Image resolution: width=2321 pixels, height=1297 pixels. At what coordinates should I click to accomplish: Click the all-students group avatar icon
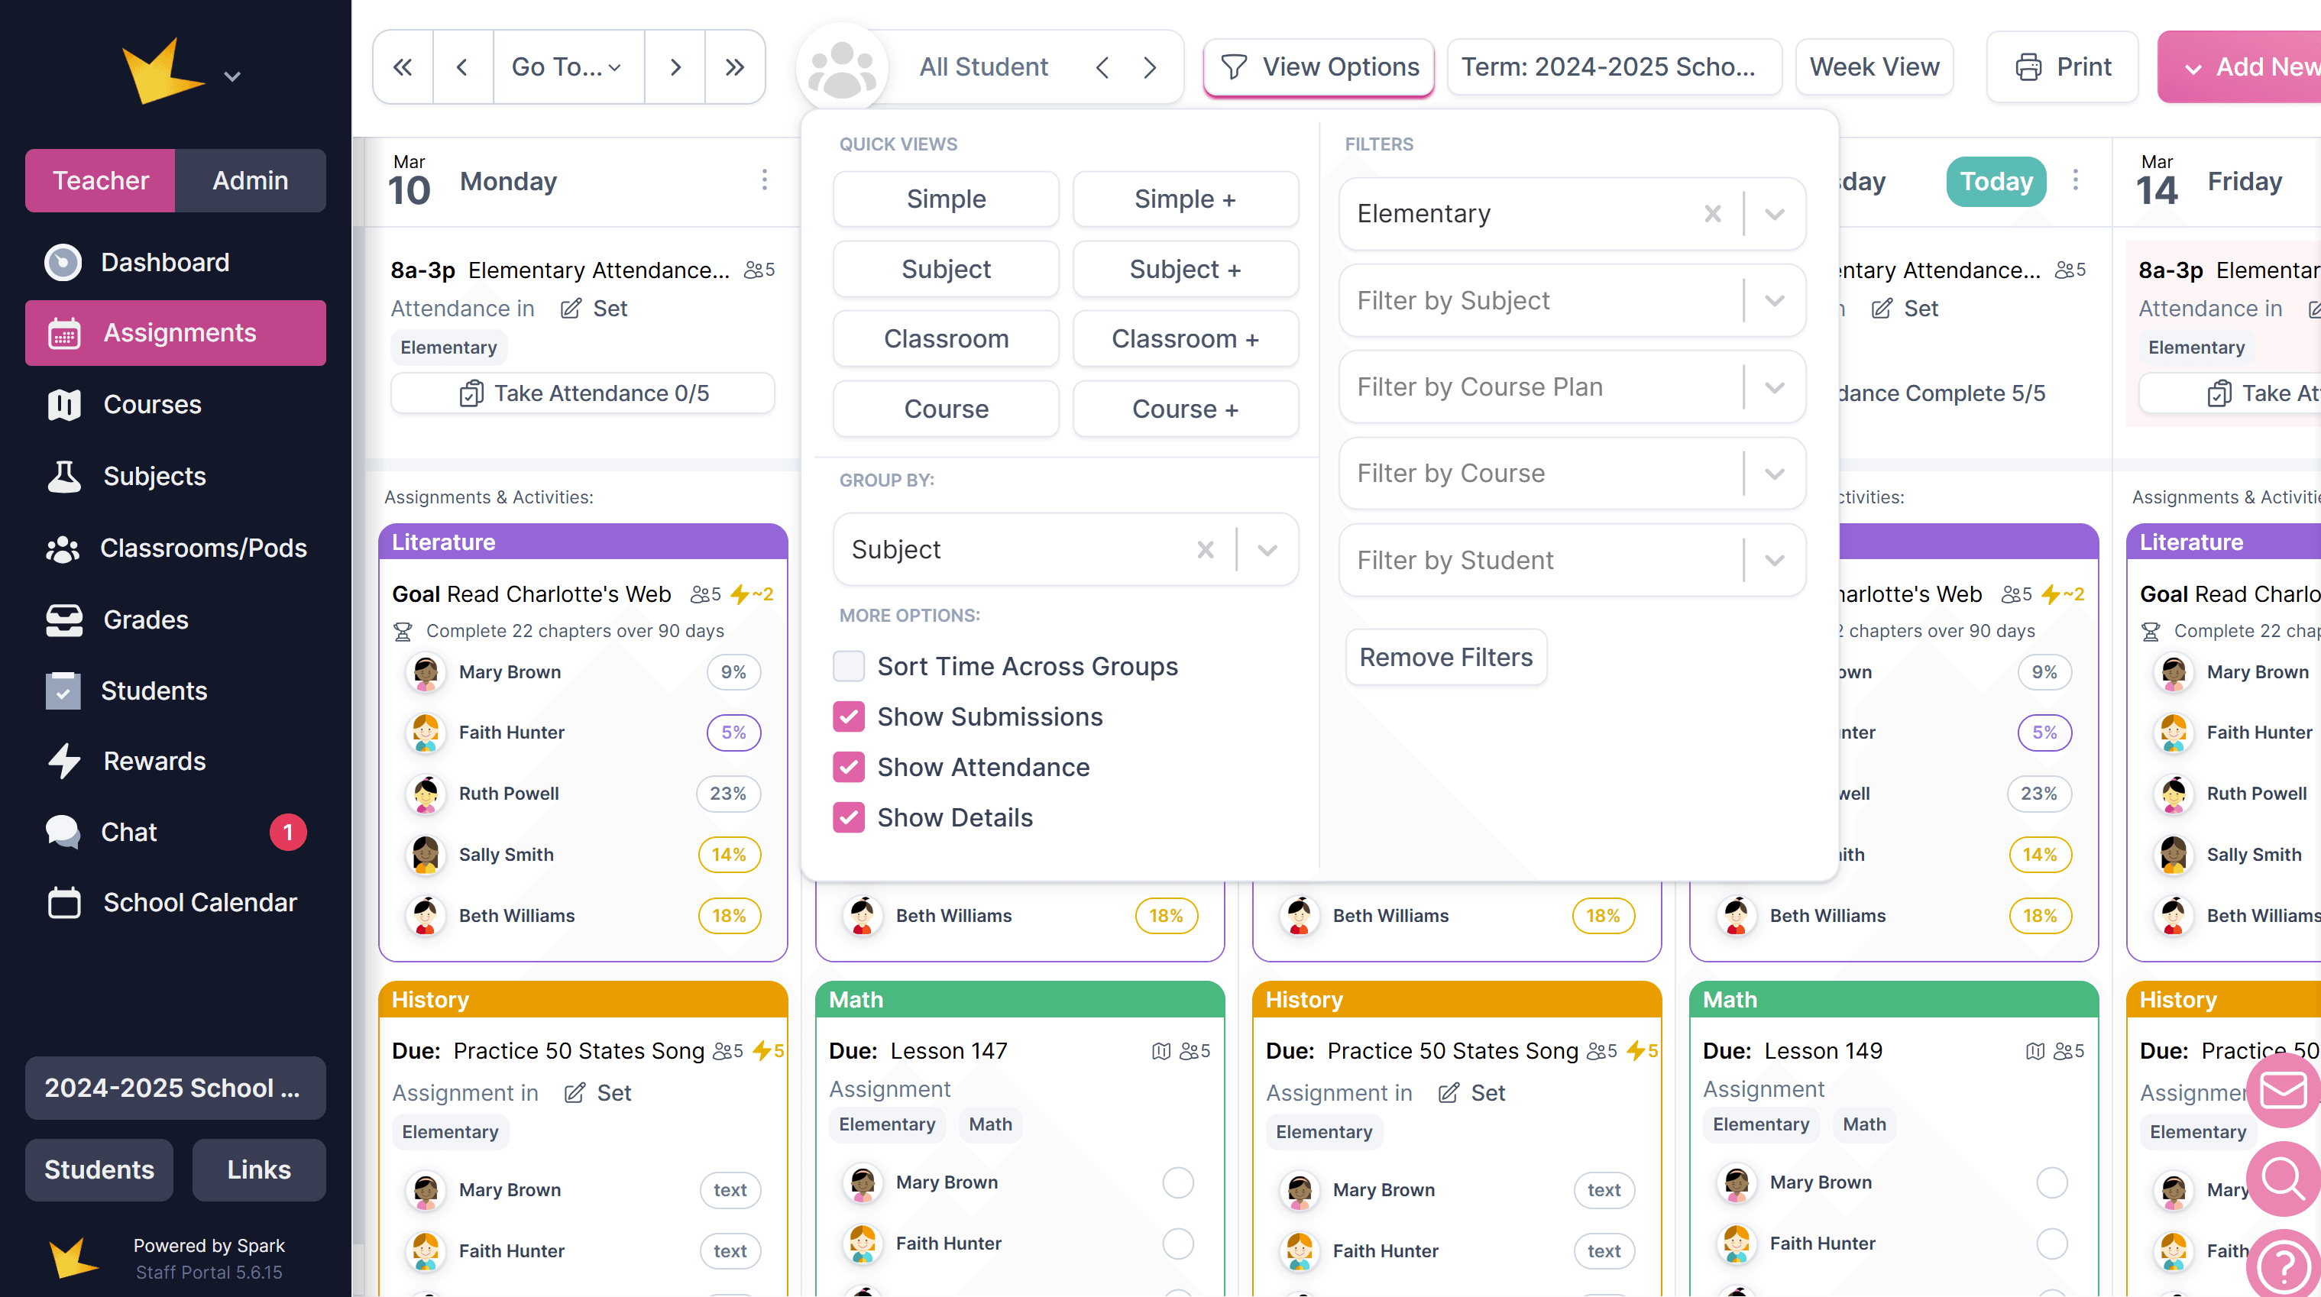(842, 69)
